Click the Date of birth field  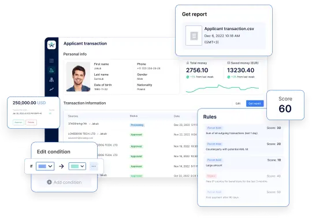[103, 87]
